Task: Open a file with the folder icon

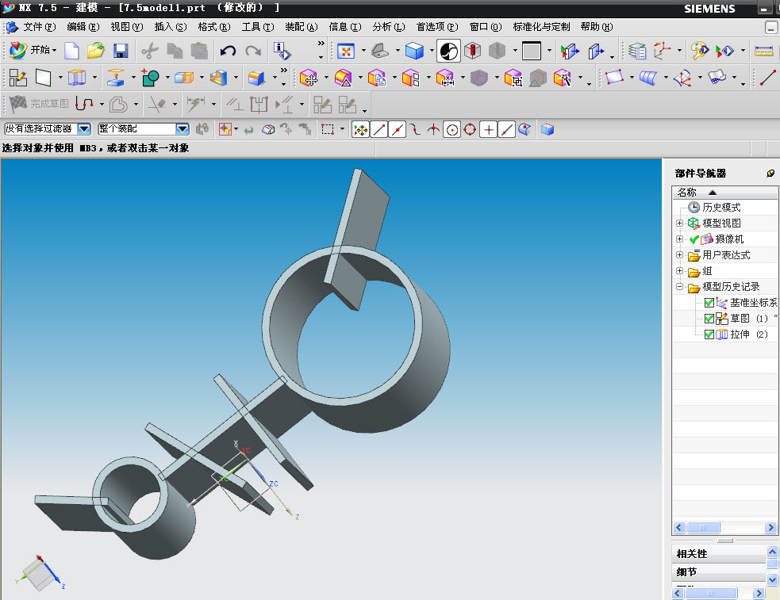Action: click(95, 51)
